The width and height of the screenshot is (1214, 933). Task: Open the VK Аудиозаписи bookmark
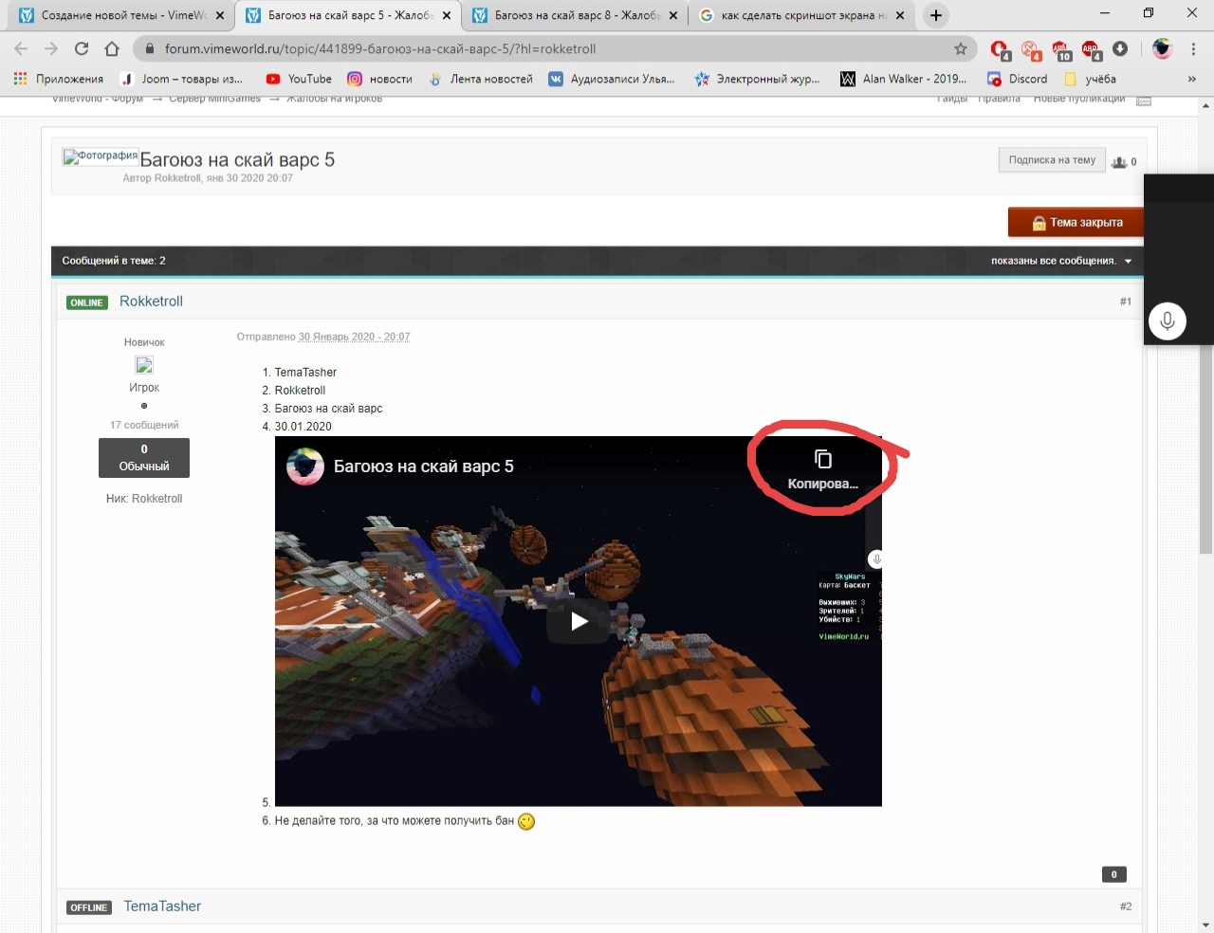[x=612, y=80]
